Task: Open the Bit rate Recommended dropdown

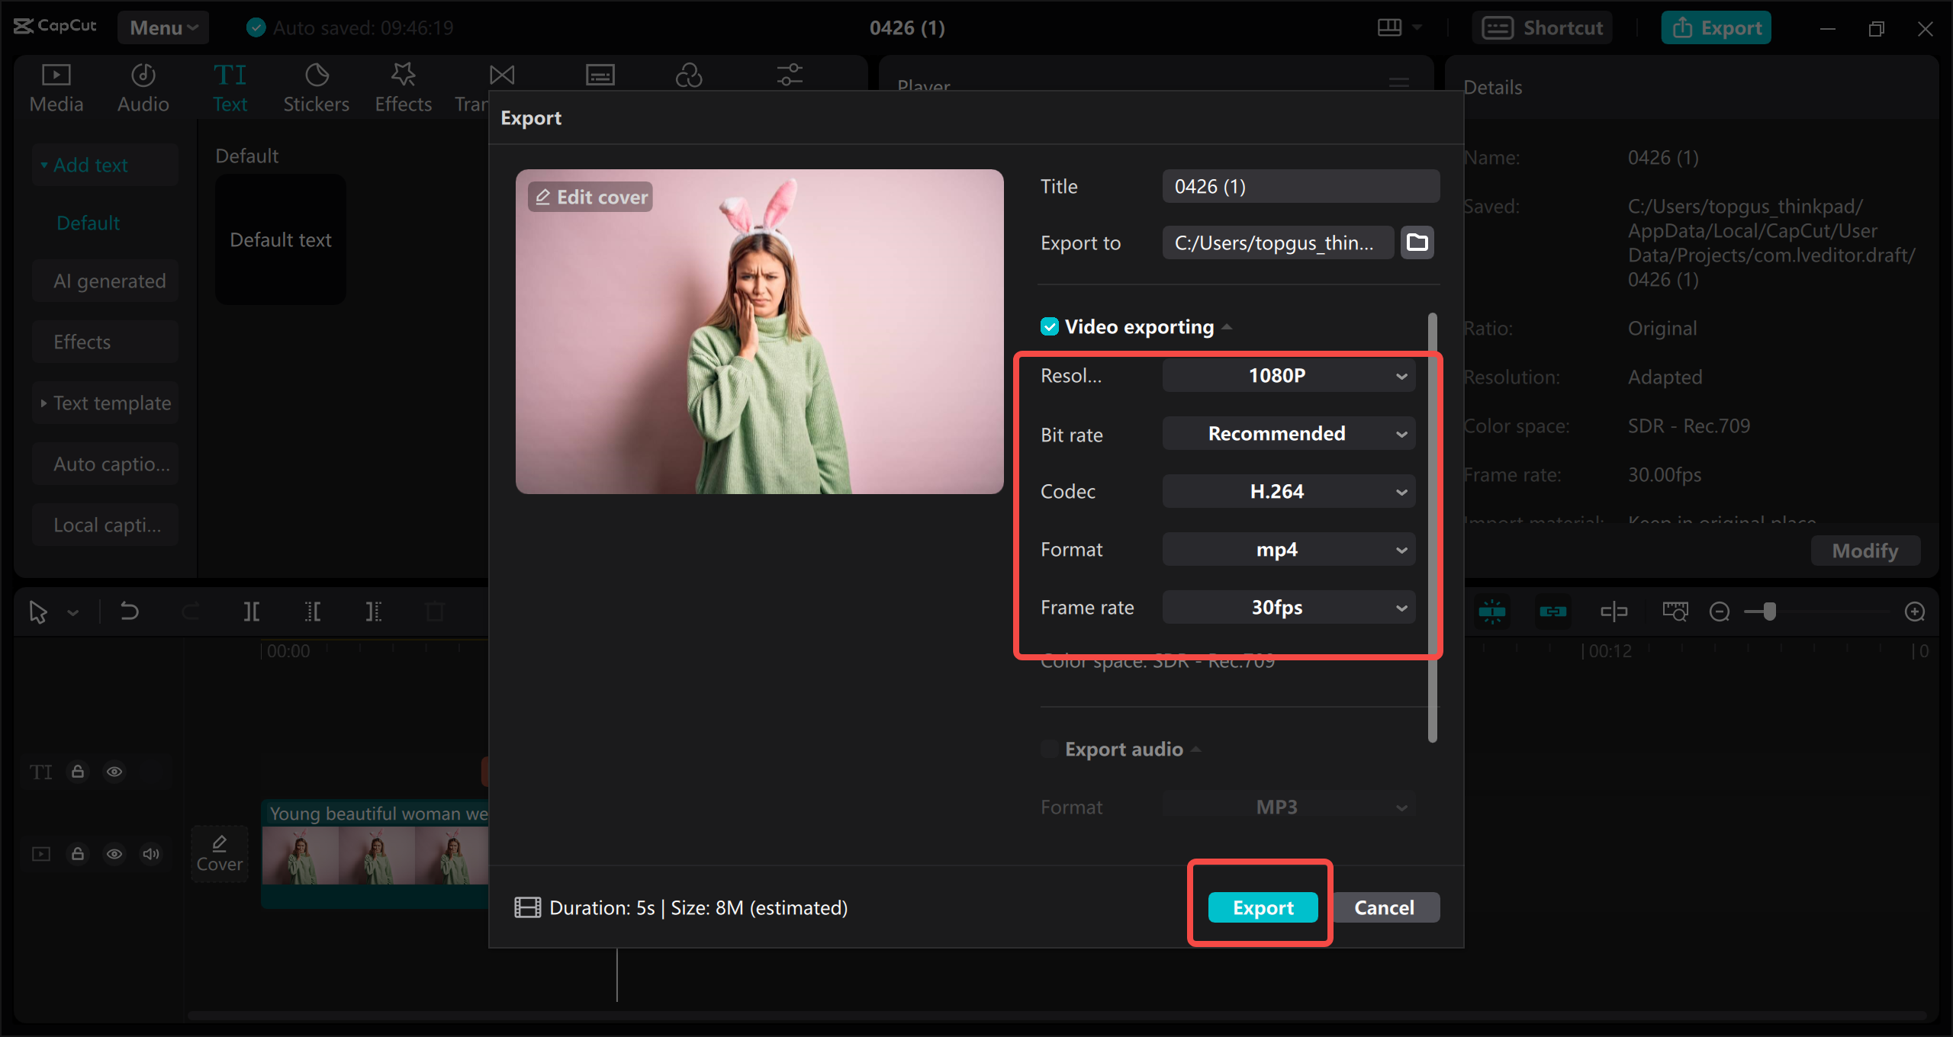Action: tap(1289, 433)
